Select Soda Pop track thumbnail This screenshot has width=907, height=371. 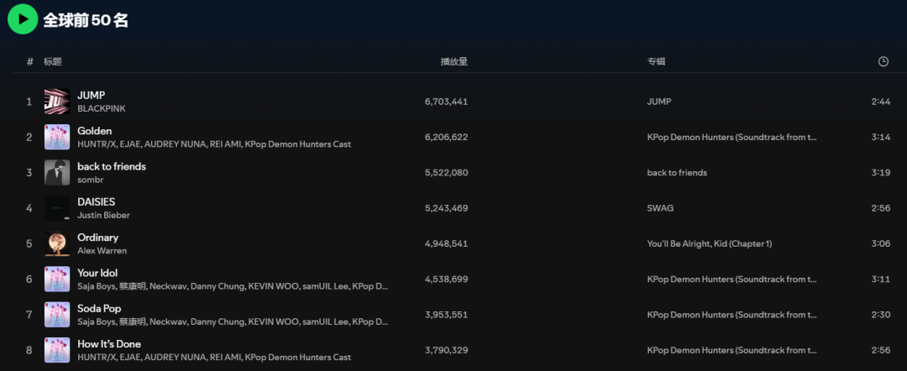point(57,315)
